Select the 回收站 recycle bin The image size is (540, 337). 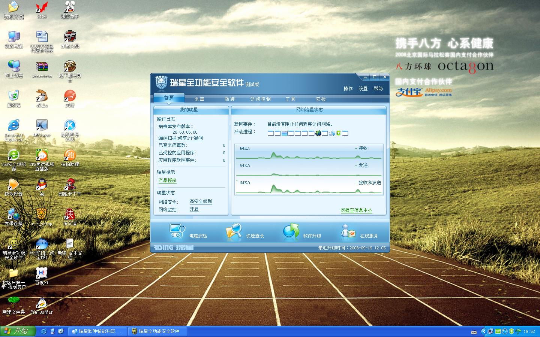(13, 99)
